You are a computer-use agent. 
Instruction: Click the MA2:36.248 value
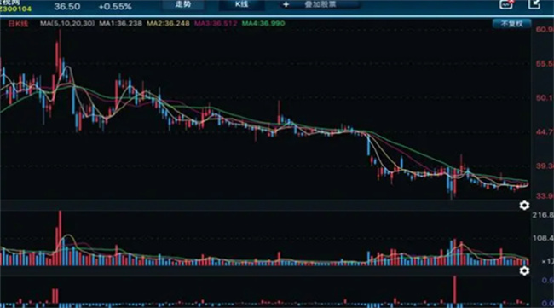click(x=168, y=23)
